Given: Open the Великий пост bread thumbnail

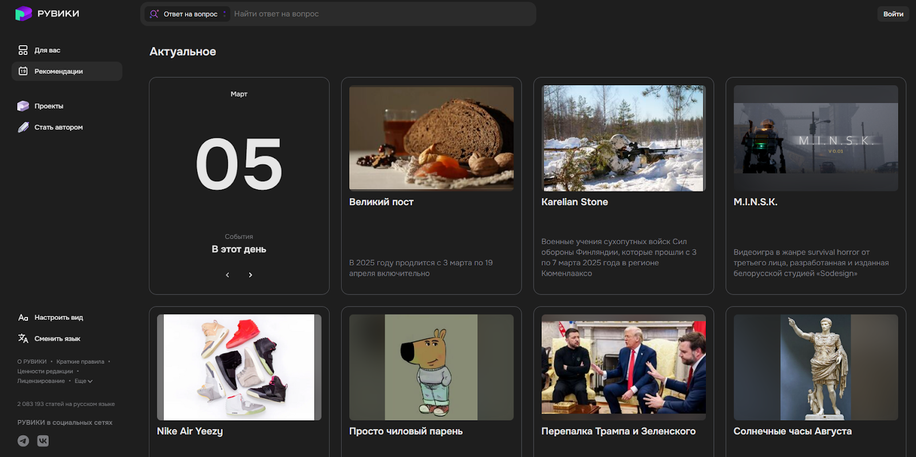Looking at the screenshot, I should coord(431,138).
